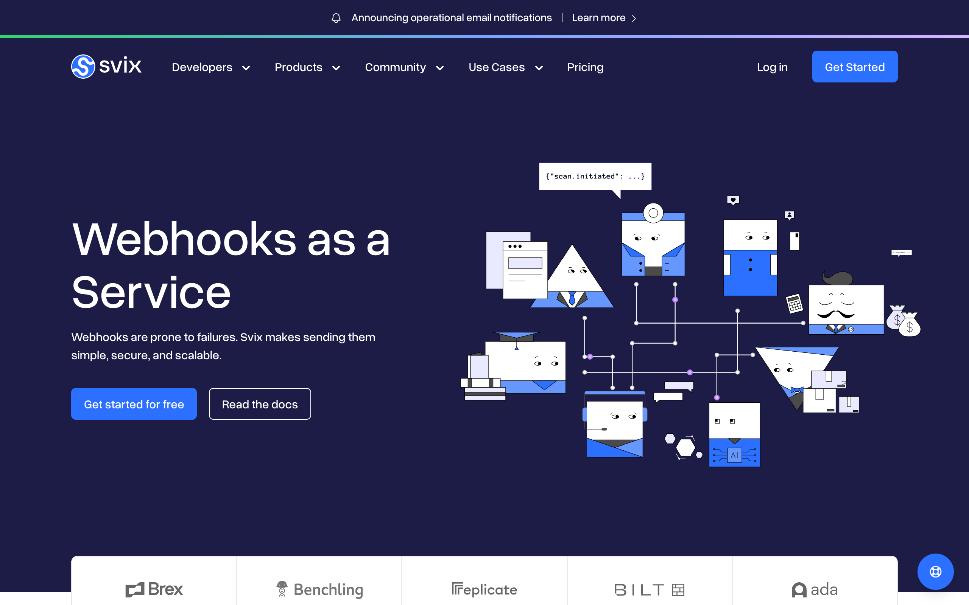Click the Svix logo icon
This screenshot has width=969, height=605.
click(83, 67)
